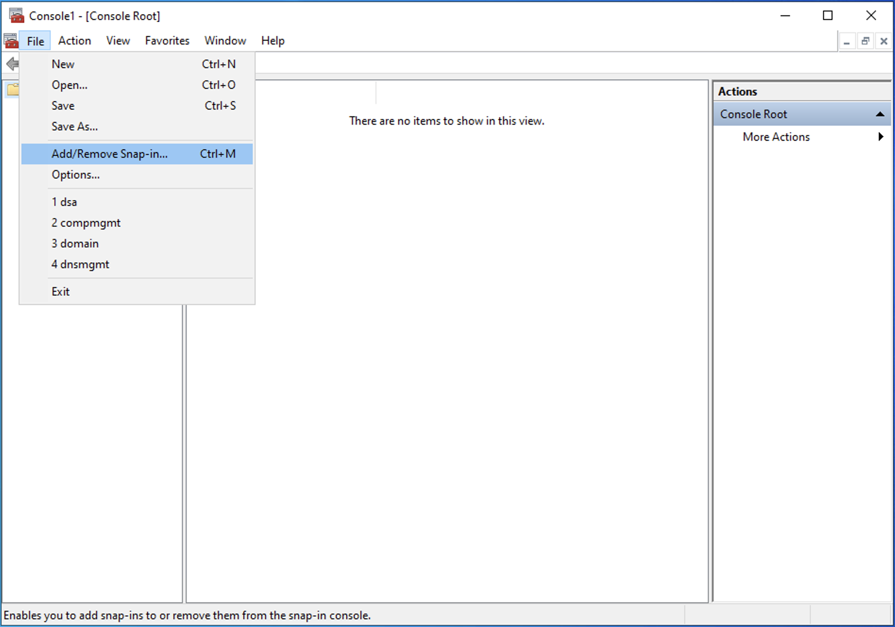Open the Favorites menu
Image resolution: width=895 pixels, height=627 pixels.
(x=167, y=41)
